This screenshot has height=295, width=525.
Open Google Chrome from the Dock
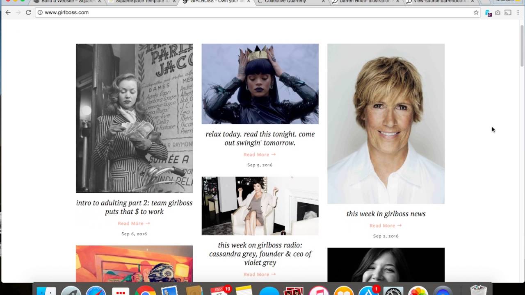(146, 291)
